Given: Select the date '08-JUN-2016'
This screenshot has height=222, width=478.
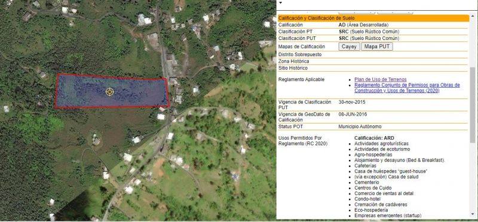Looking at the screenshot, I should click(x=353, y=115).
